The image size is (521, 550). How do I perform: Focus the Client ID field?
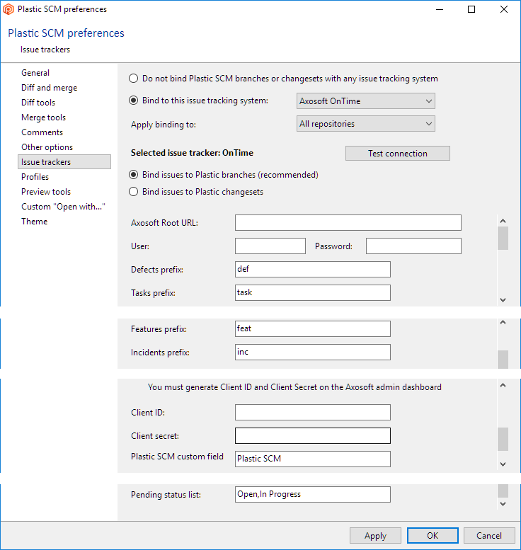(313, 412)
